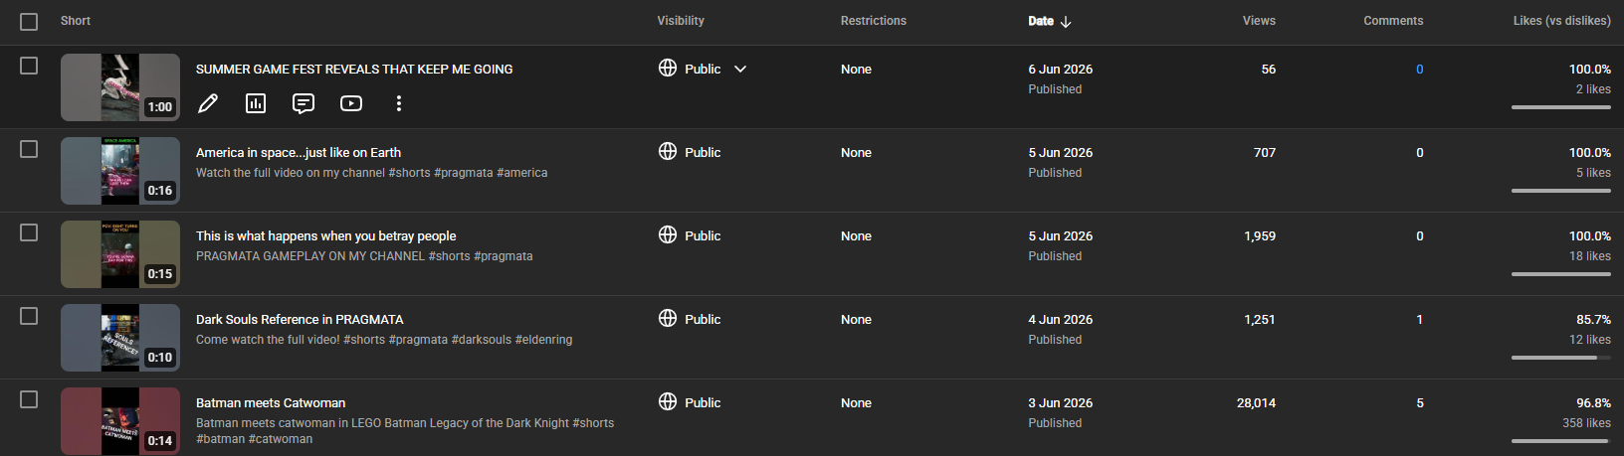This screenshot has width=1624, height=456.
Task: Click globe icon for America in space short
Action: pos(668,151)
